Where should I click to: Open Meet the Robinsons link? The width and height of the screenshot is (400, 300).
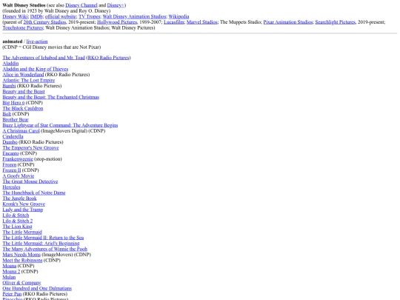pyautogui.click(x=22, y=260)
